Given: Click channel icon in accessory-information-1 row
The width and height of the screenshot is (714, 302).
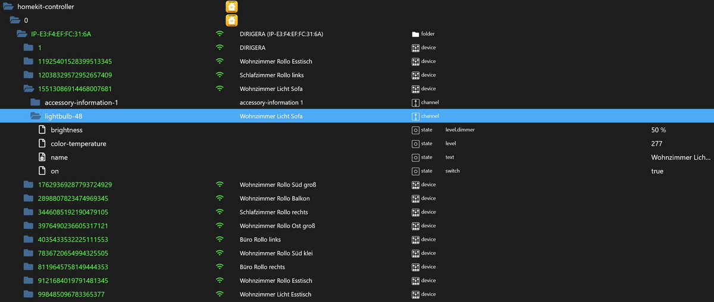Looking at the screenshot, I should tap(416, 103).
